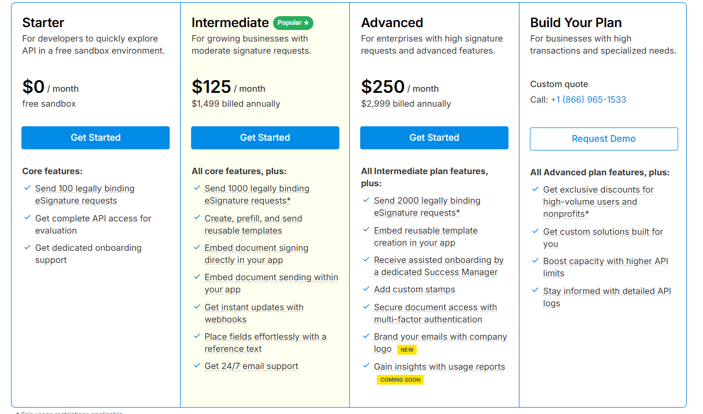Click the NEW badge beside company logo

coord(407,350)
